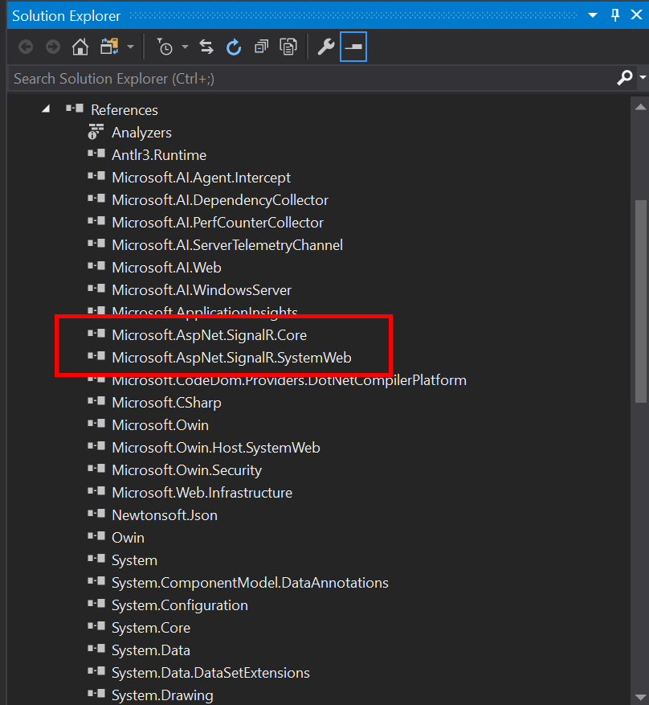
Task: Click the magnifier search icon
Action: pos(625,78)
